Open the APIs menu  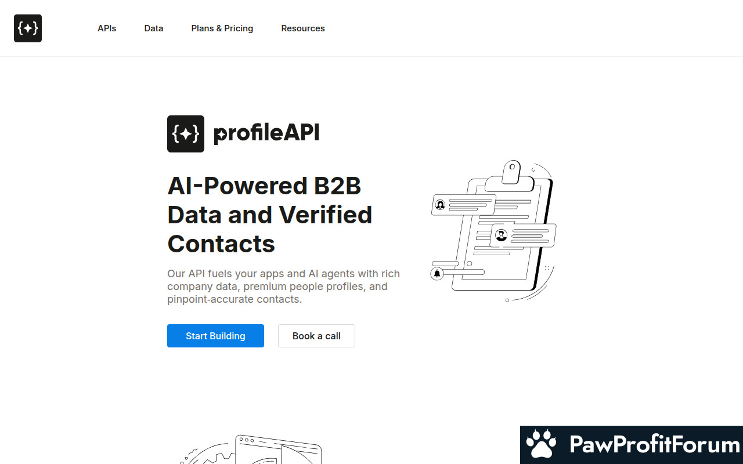pyautogui.click(x=107, y=28)
